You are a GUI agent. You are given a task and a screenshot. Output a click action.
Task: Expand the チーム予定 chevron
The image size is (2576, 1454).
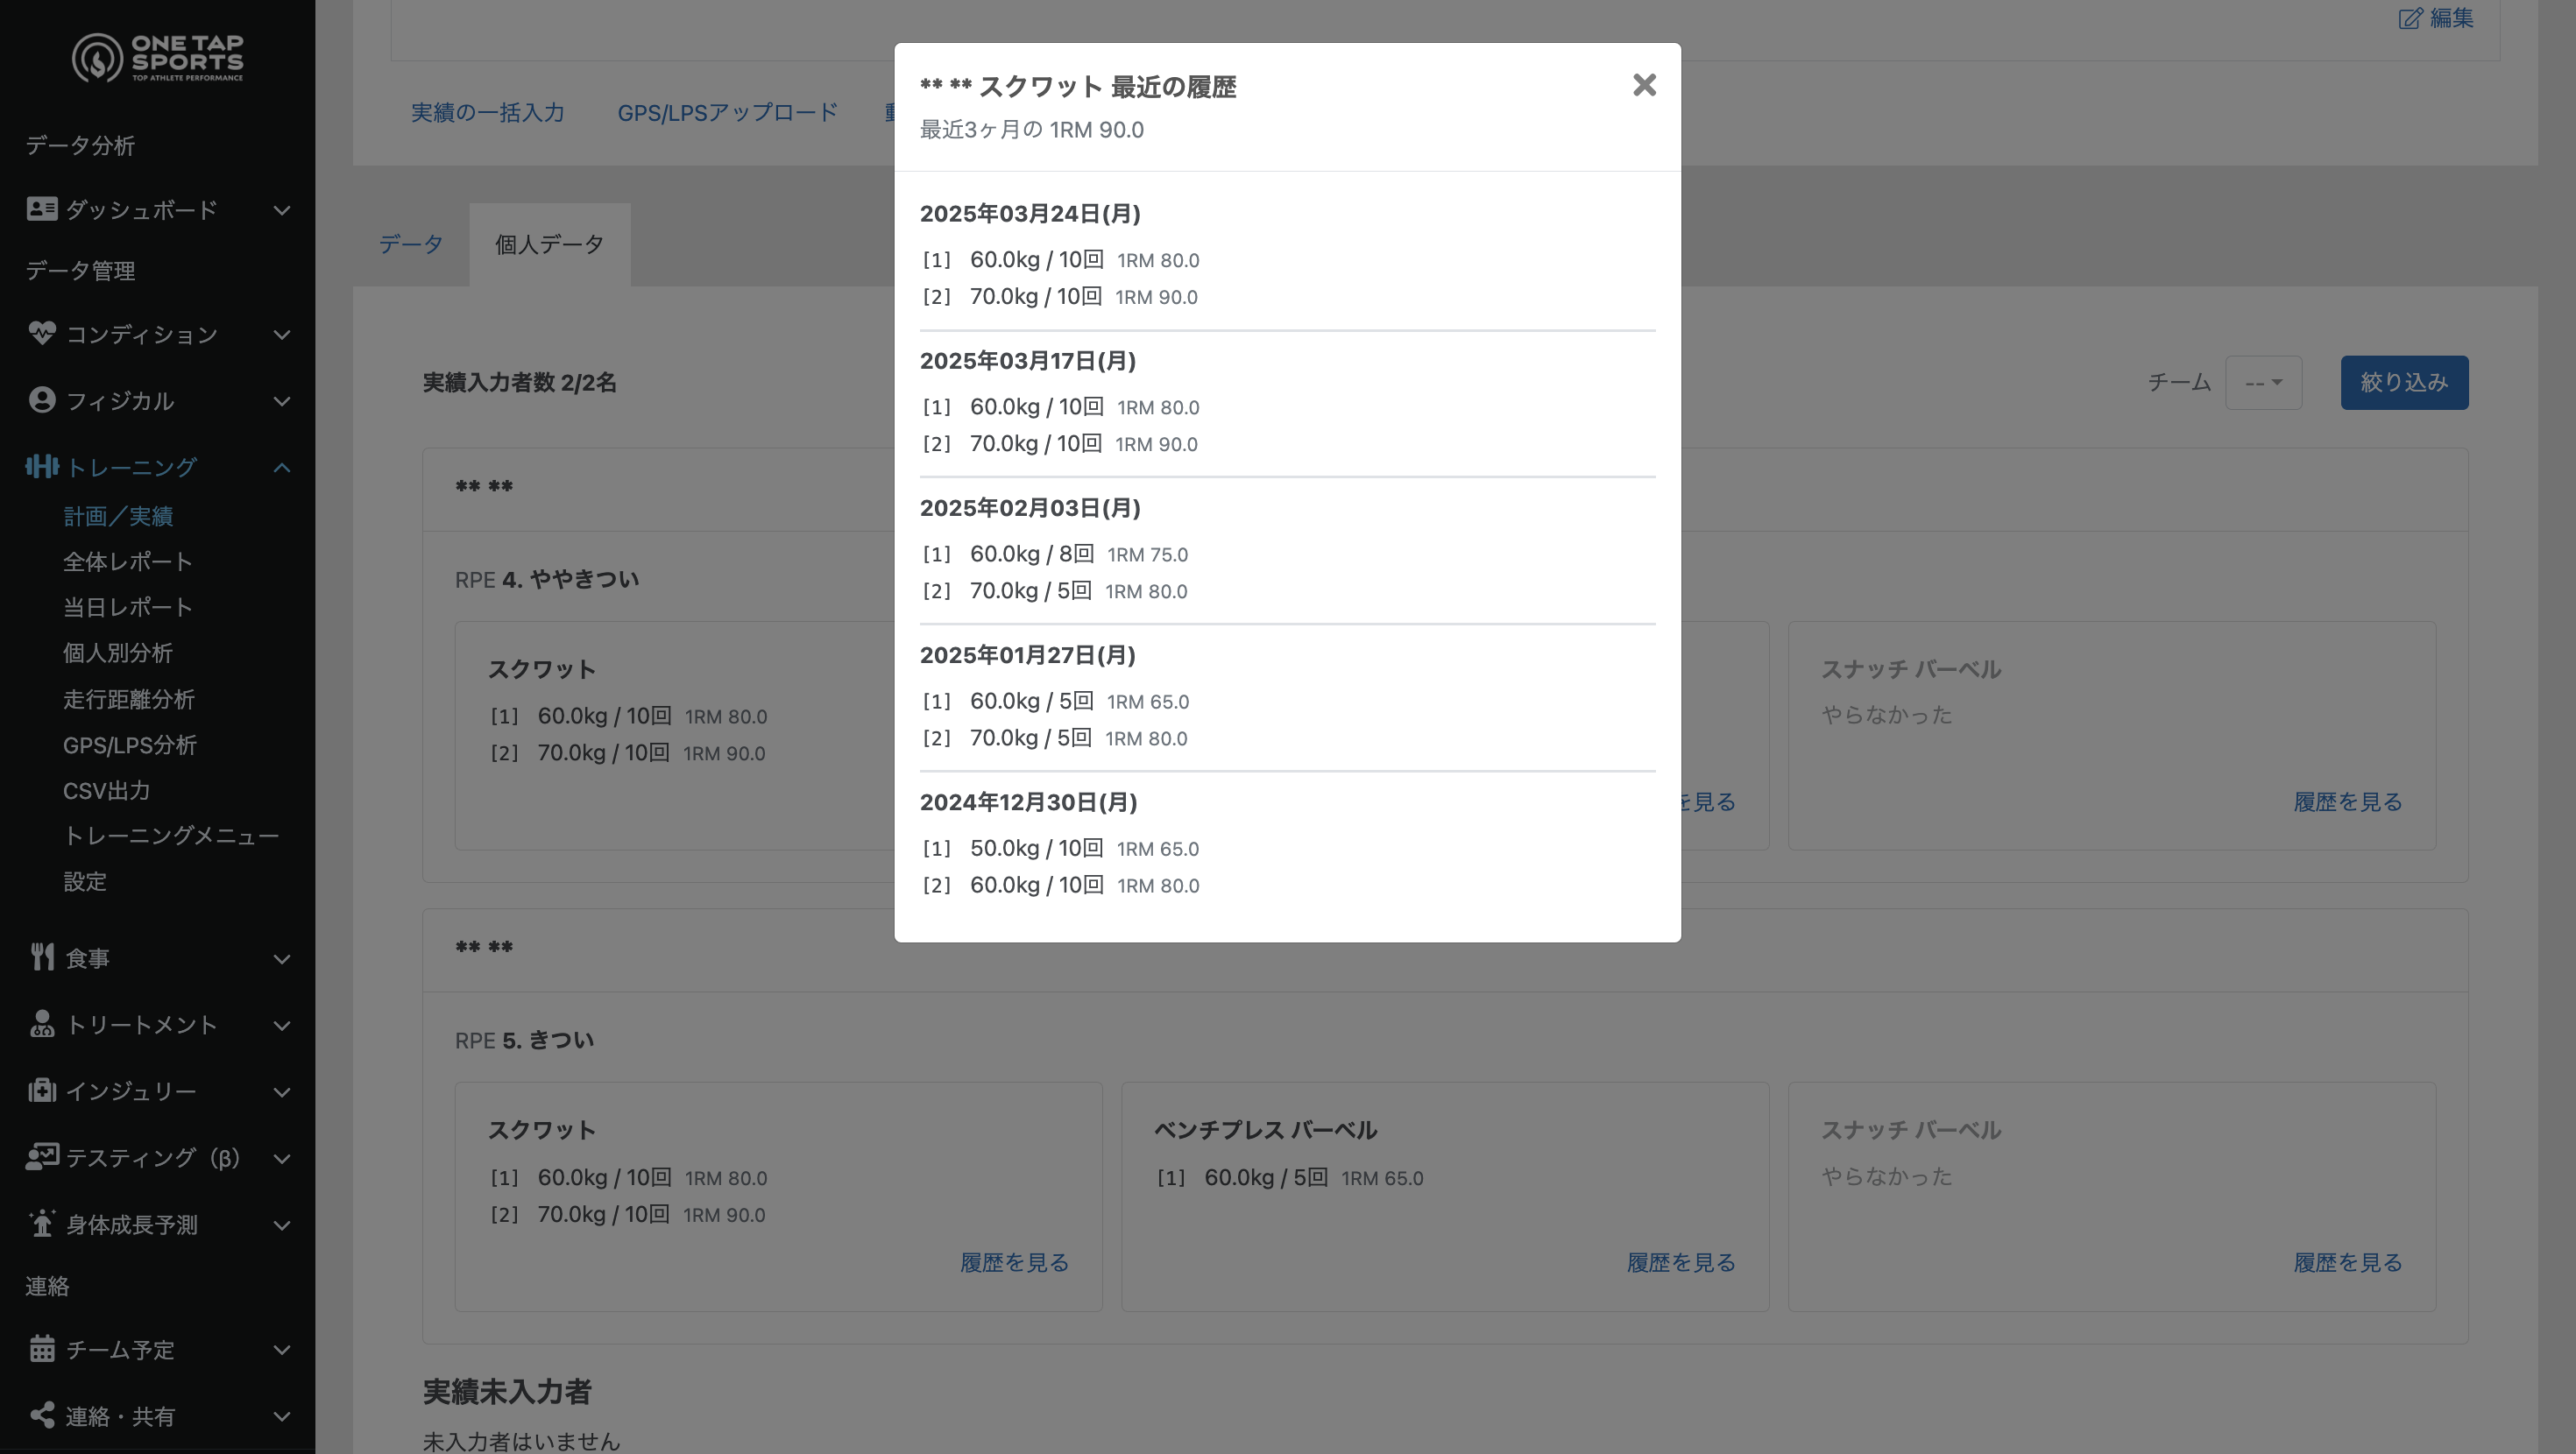pyautogui.click(x=282, y=1349)
